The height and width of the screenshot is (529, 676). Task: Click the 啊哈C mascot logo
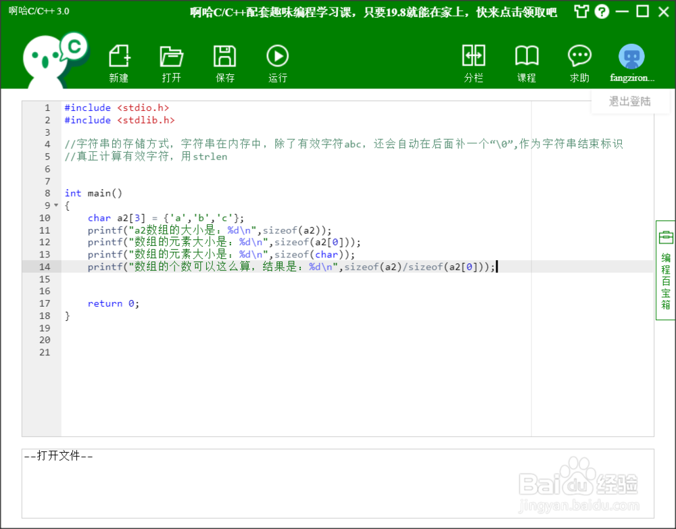click(x=55, y=60)
